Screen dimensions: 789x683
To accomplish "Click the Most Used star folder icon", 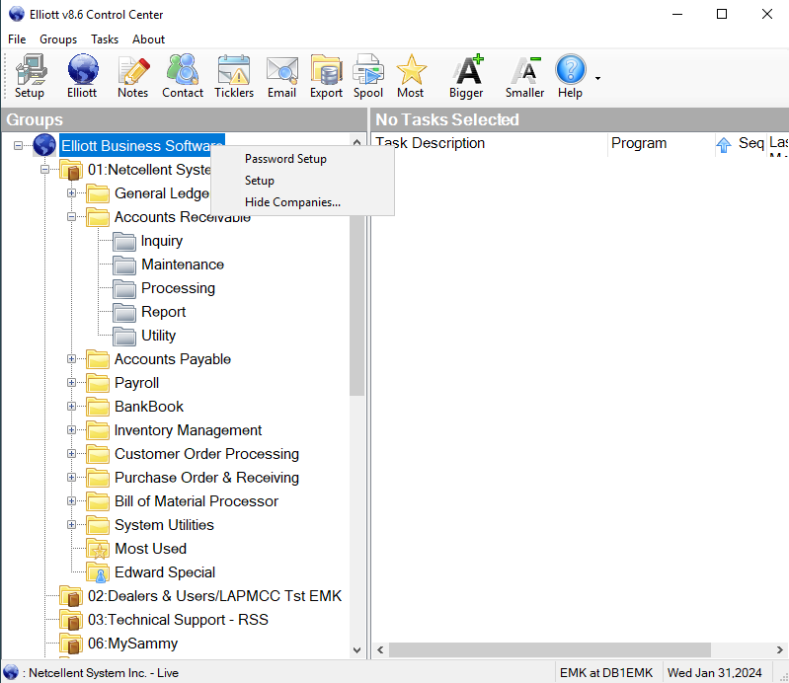I will [98, 549].
